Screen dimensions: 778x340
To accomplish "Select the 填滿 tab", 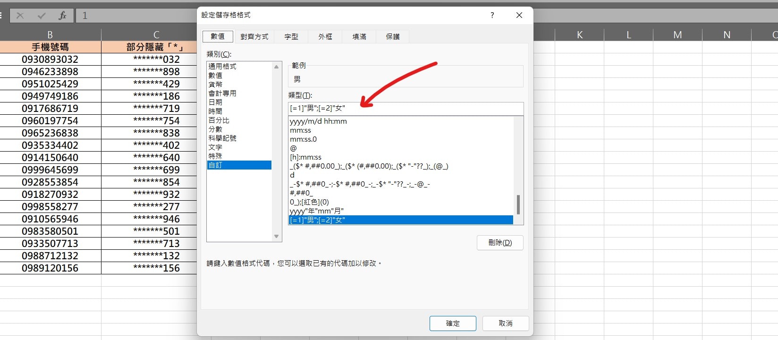I will click(x=359, y=36).
